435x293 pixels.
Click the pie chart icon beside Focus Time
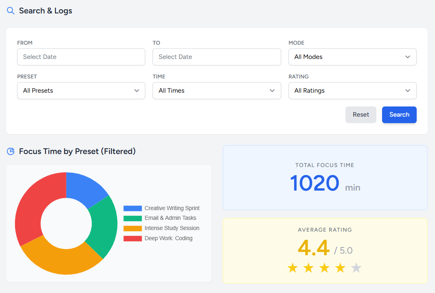pos(11,152)
